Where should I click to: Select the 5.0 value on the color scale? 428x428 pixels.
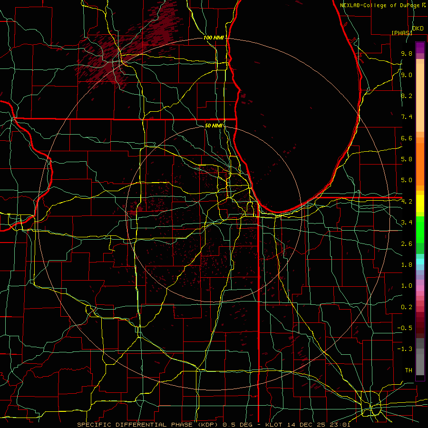point(407,180)
